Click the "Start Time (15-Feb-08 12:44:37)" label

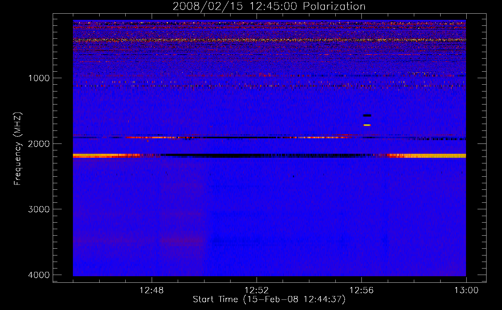pyautogui.click(x=269, y=299)
